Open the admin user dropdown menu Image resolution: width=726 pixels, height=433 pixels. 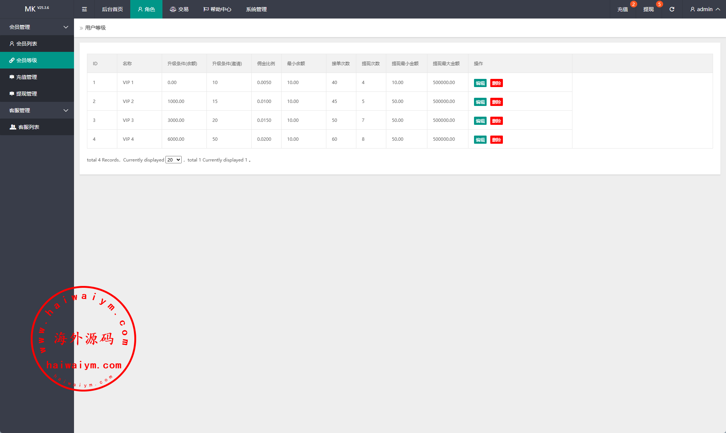pyautogui.click(x=705, y=9)
